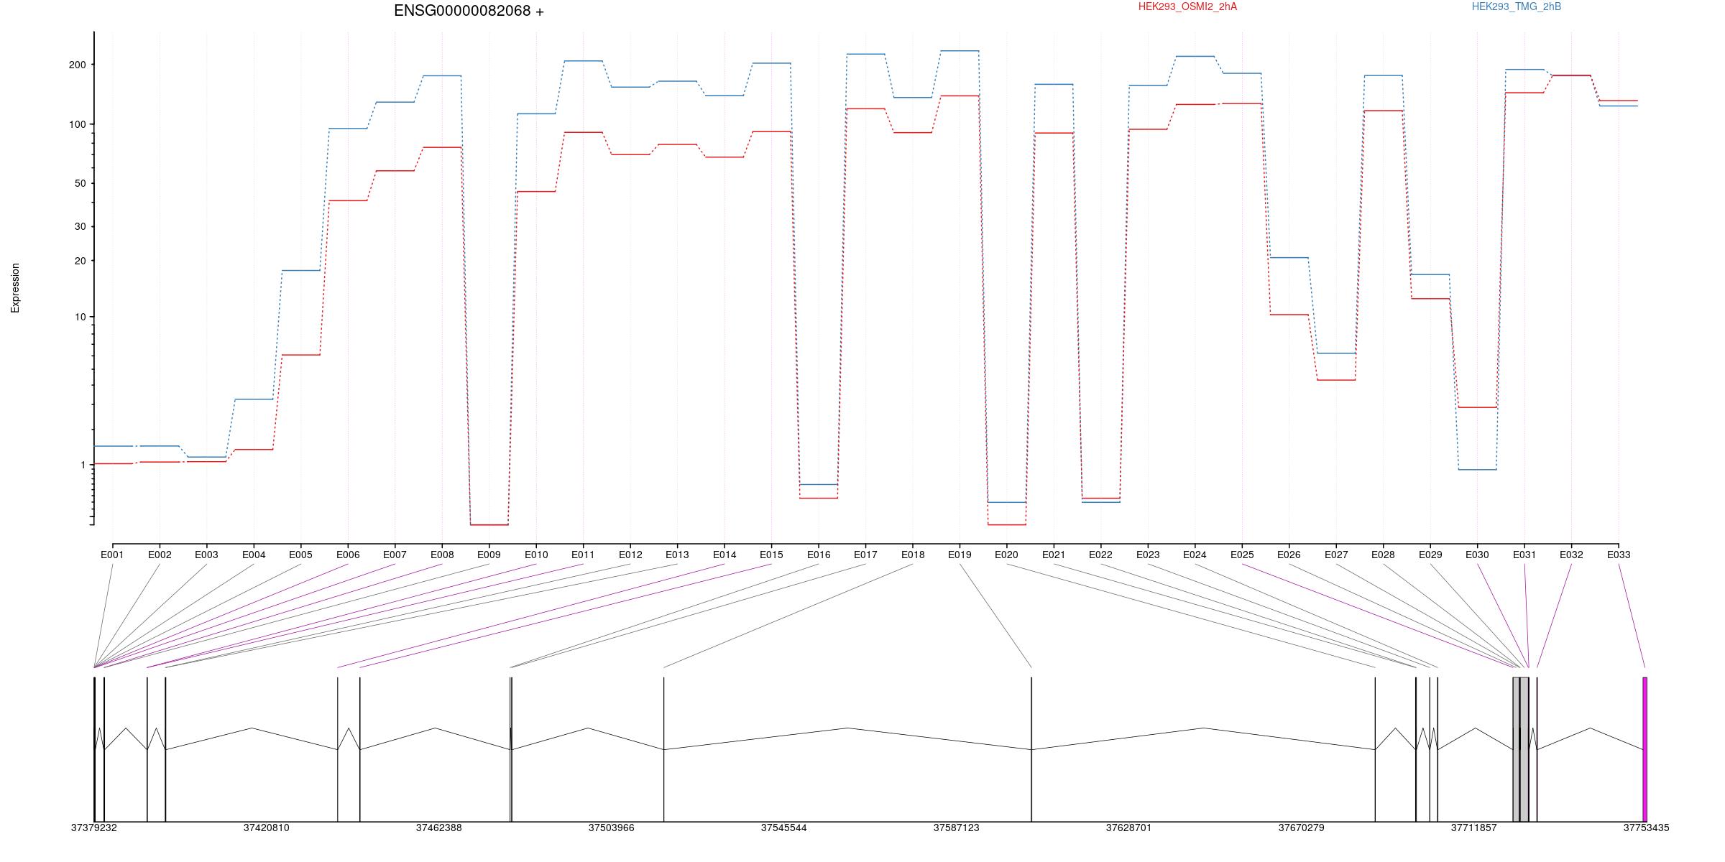This screenshot has width=1725, height=862.
Task: Click the exon label E014
Action: click(x=724, y=555)
